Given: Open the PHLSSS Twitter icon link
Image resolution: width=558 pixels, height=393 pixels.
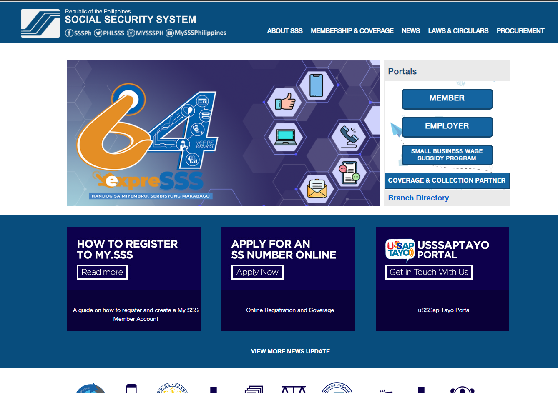Looking at the screenshot, I should [x=98, y=33].
